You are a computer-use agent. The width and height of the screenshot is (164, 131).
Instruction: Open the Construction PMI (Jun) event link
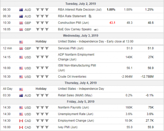(74, 23)
